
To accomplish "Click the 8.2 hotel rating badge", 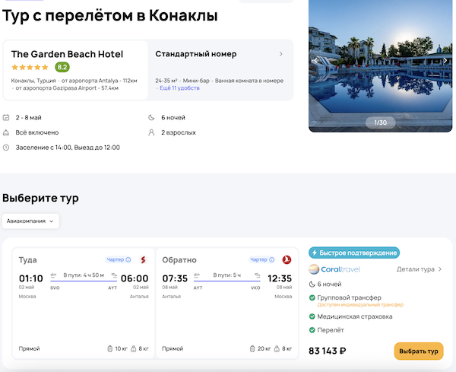I will (x=62, y=67).
